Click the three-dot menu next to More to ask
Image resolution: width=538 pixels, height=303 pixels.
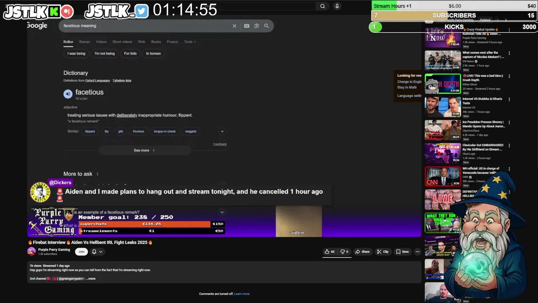98,174
